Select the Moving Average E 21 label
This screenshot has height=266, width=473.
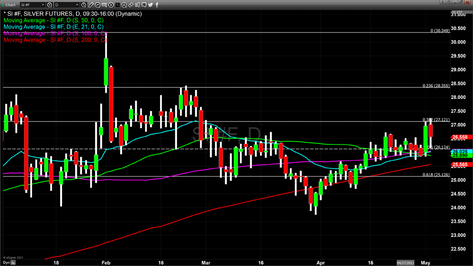(53, 27)
